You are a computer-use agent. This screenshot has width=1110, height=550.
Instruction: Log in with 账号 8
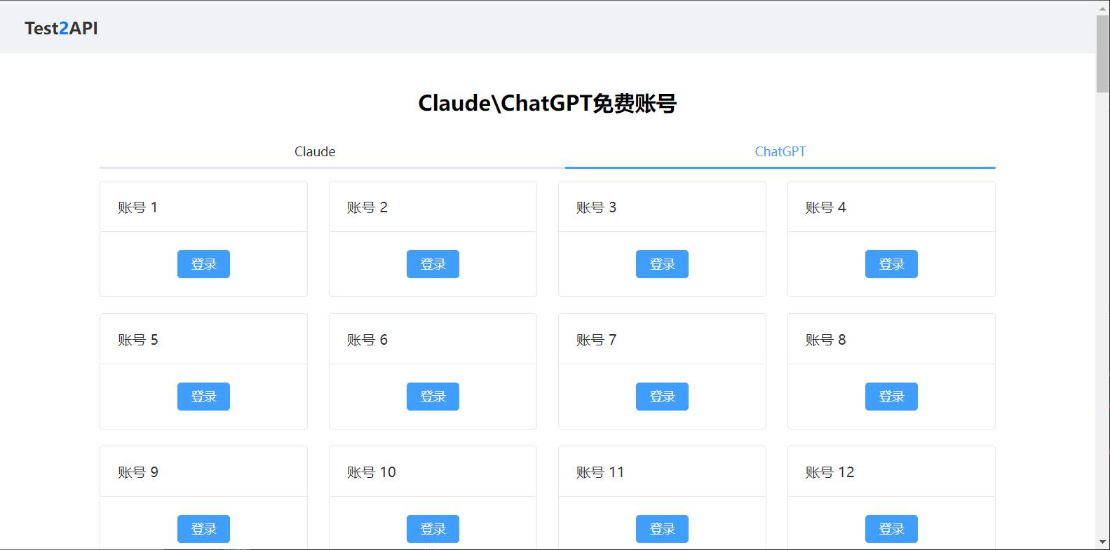[x=891, y=397]
